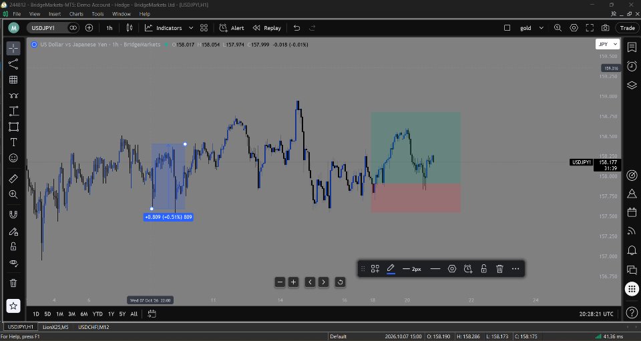
Task: Open the Insert menu
Action: 55,14
